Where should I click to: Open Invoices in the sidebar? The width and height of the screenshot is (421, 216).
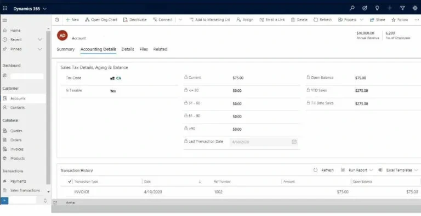point(17,149)
